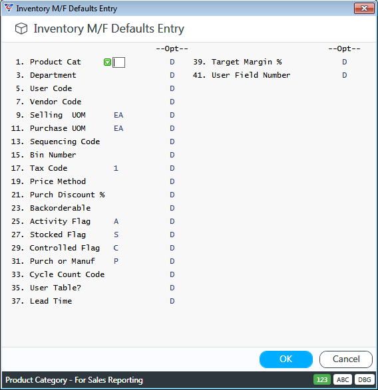Click the cube icon beside the heading
Image resolution: width=378 pixels, height=390 pixels.
pos(21,29)
